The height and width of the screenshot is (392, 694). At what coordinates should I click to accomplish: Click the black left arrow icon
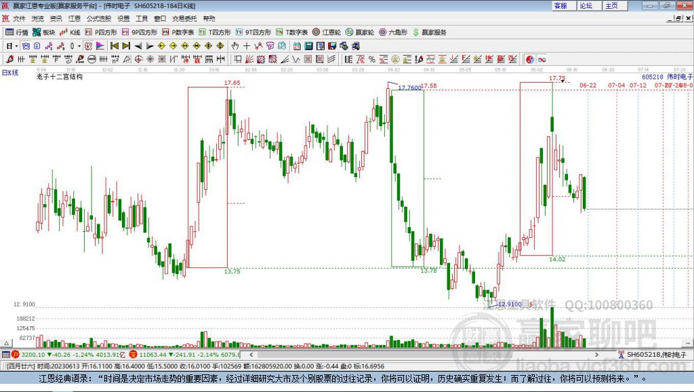pyautogui.click(x=138, y=46)
